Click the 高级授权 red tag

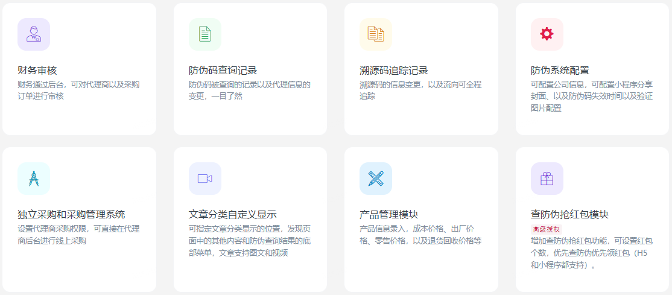[547, 229]
